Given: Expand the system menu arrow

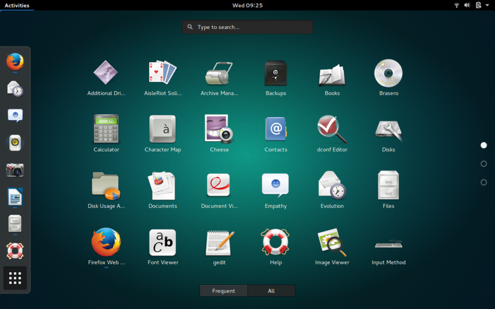Looking at the screenshot, I should coord(487,5).
